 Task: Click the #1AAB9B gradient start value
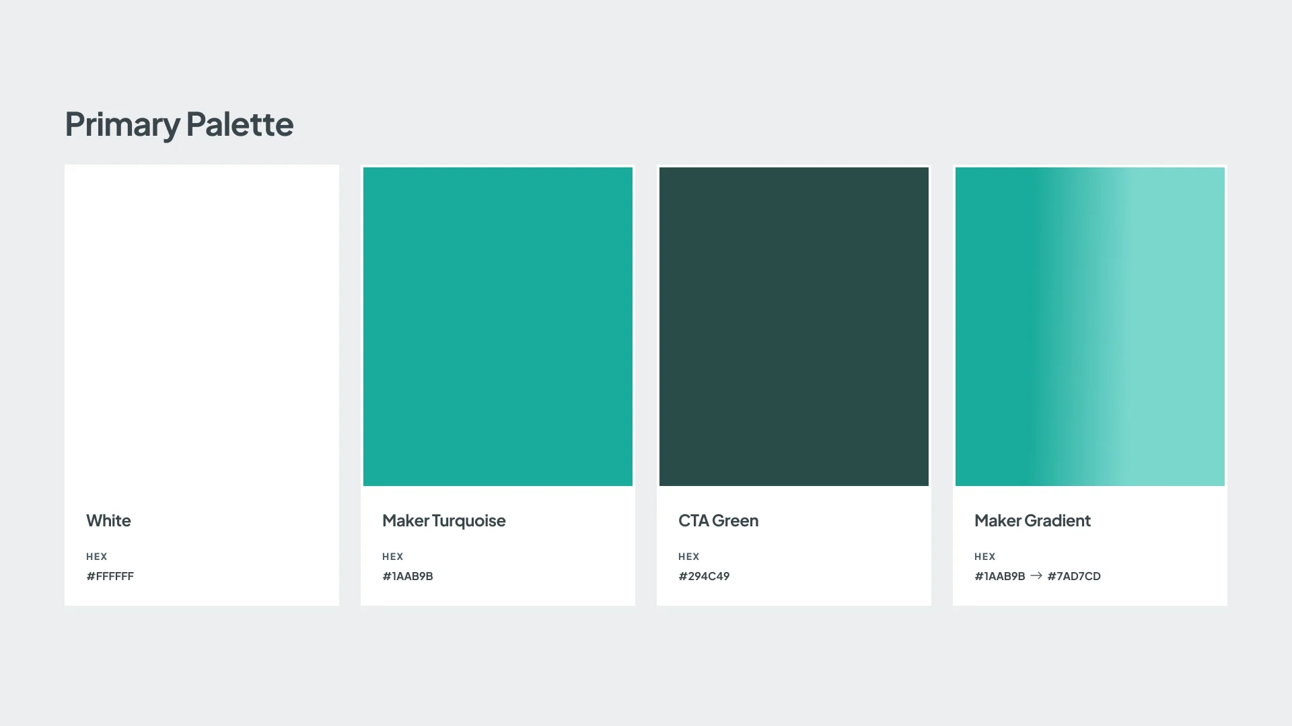coord(999,576)
